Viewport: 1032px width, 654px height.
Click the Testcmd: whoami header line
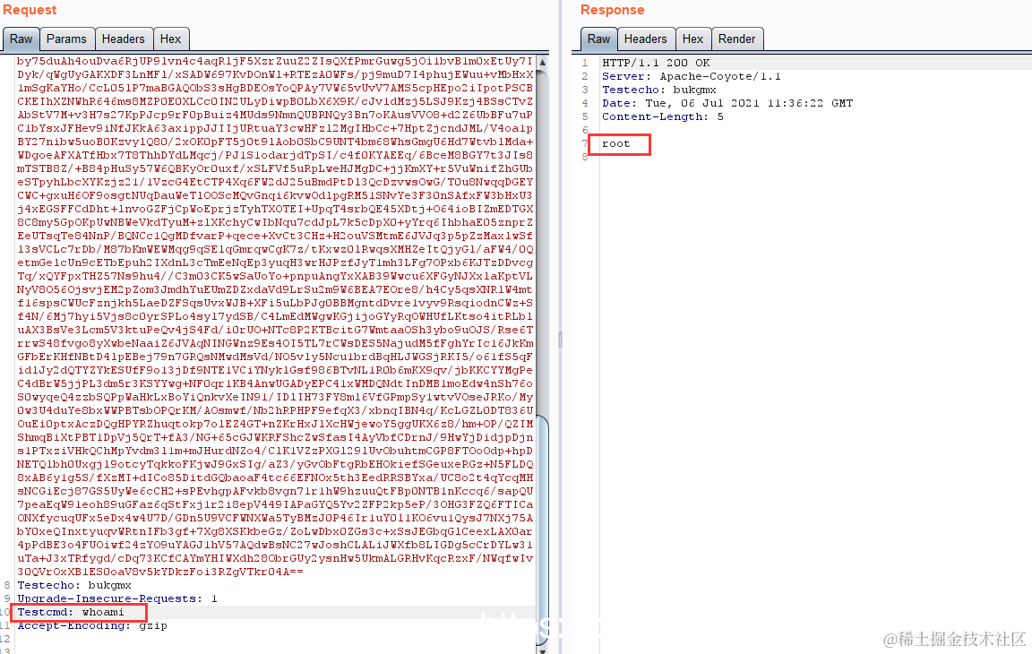(x=71, y=612)
